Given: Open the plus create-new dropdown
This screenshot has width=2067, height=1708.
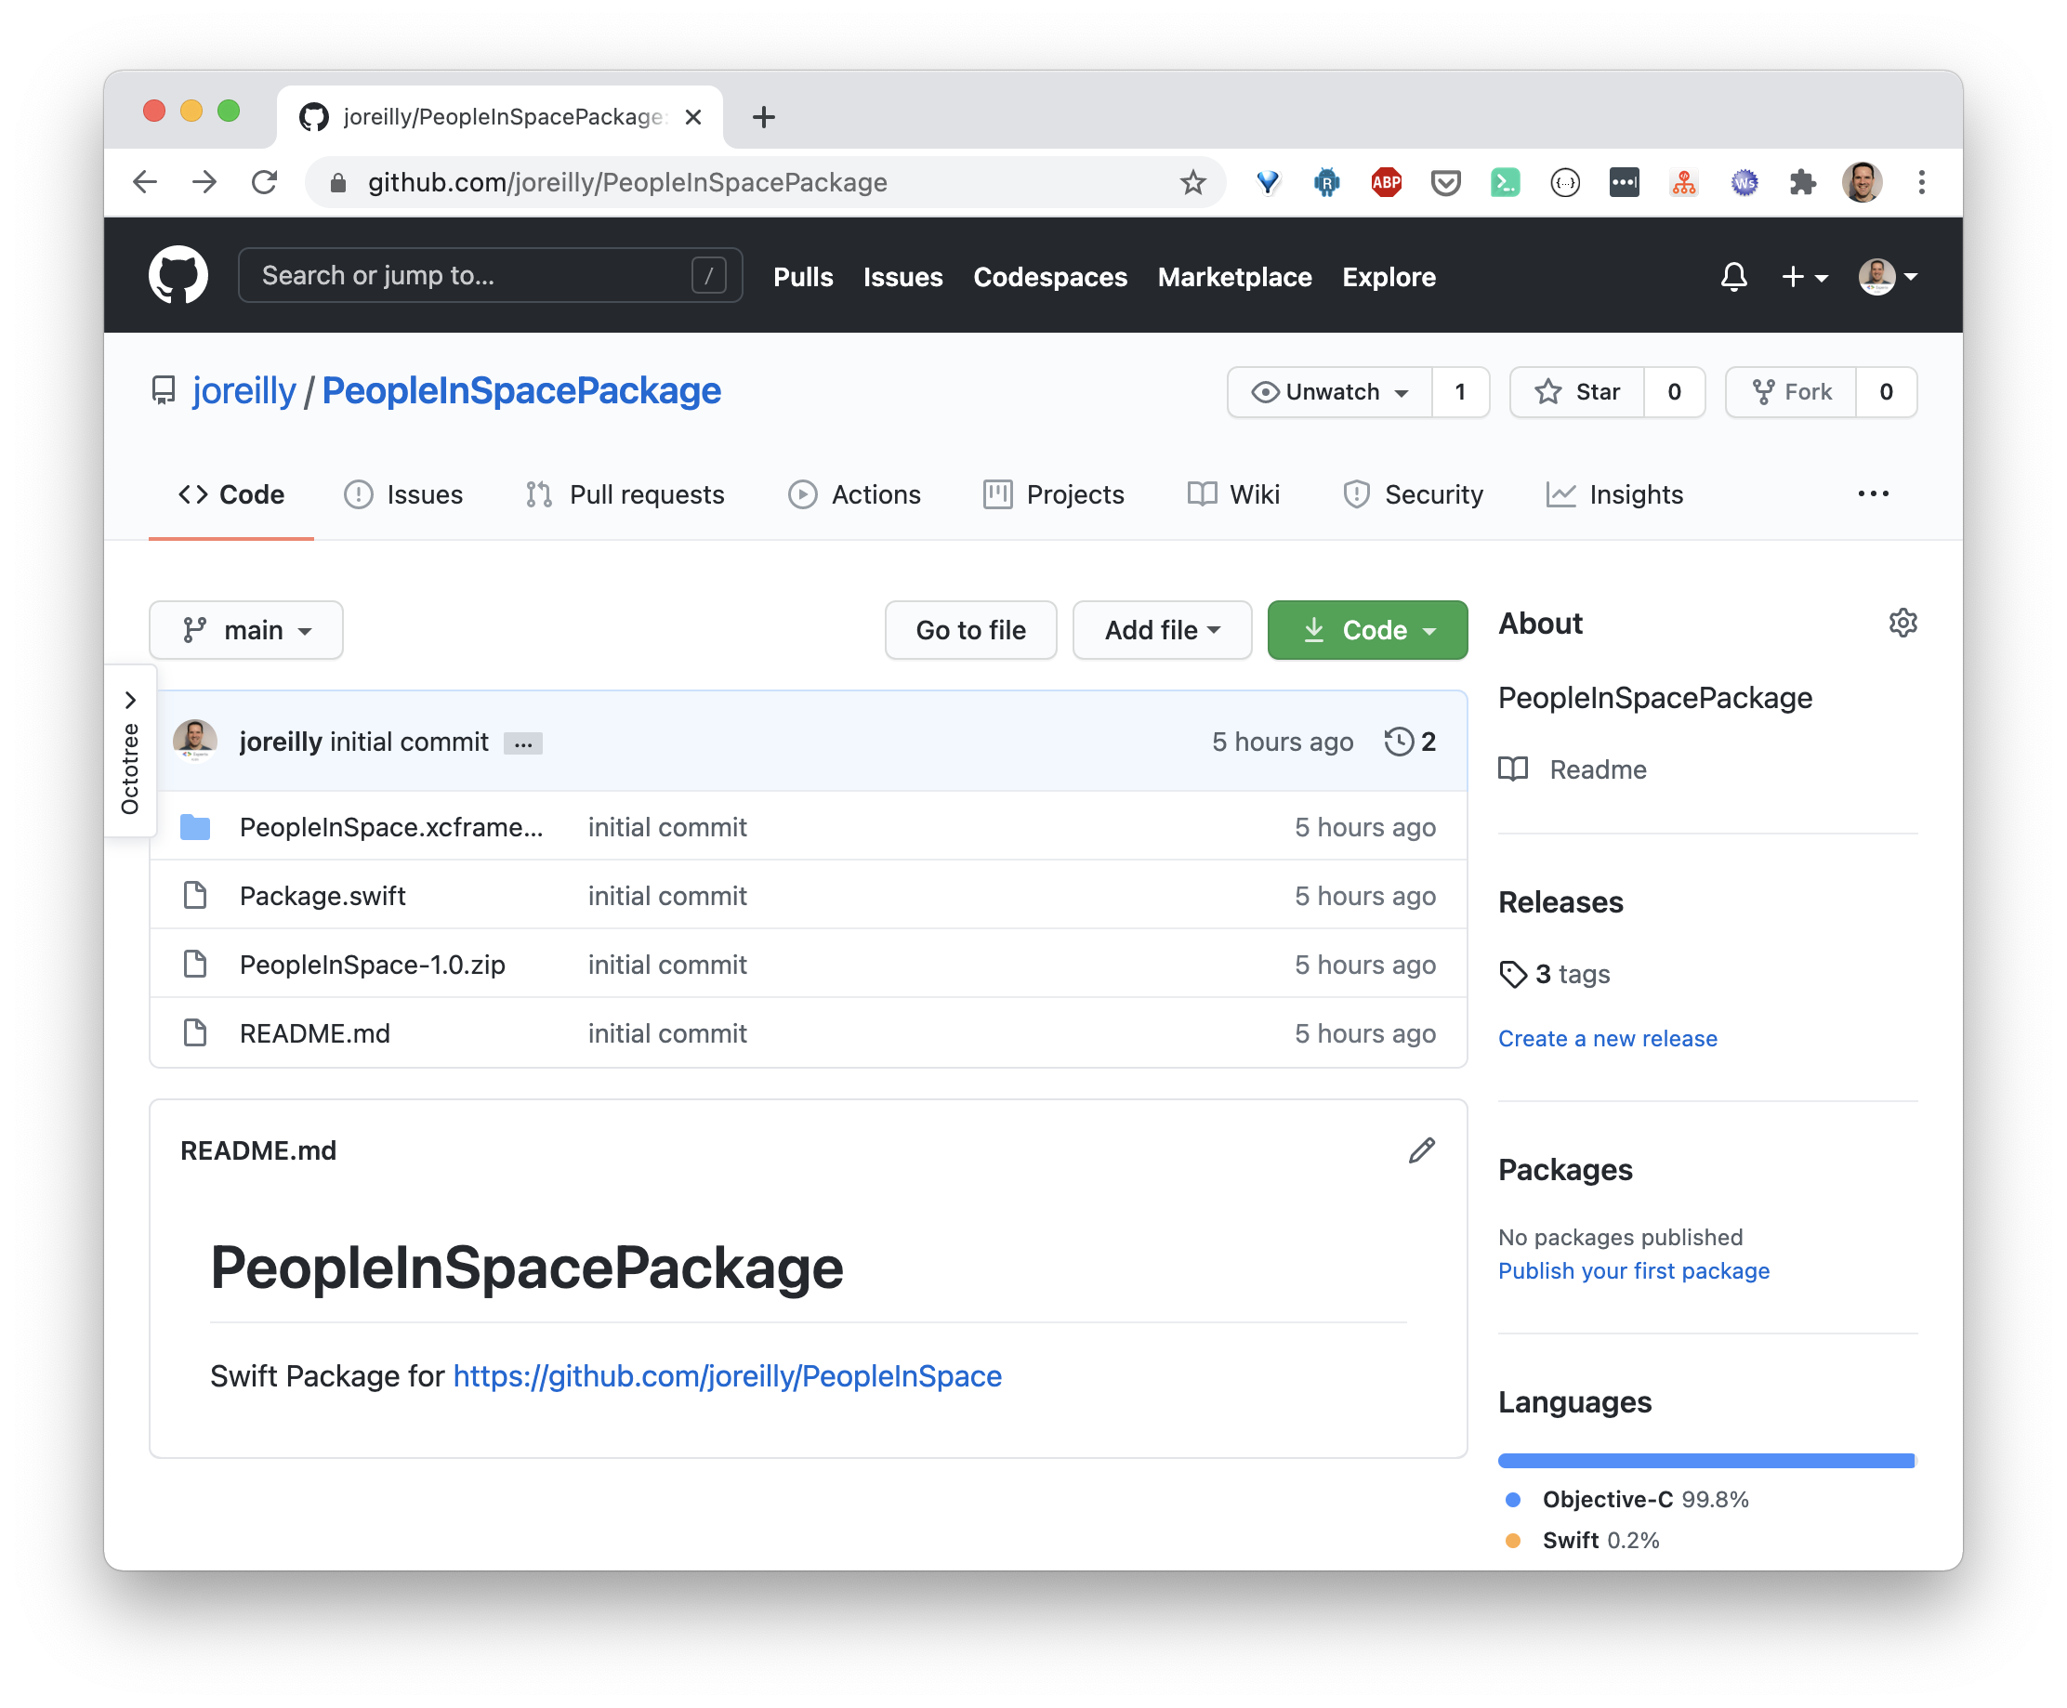Looking at the screenshot, I should point(1803,277).
